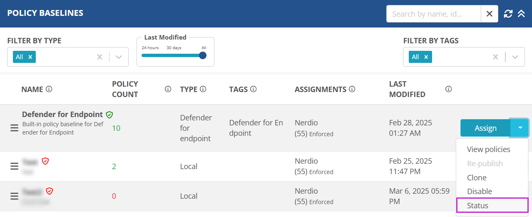
Task: Click policy count 0
Action: pyautogui.click(x=114, y=196)
